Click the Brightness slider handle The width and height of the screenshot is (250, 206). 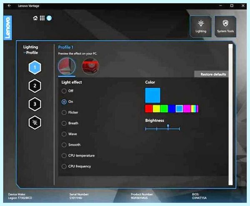168,127
